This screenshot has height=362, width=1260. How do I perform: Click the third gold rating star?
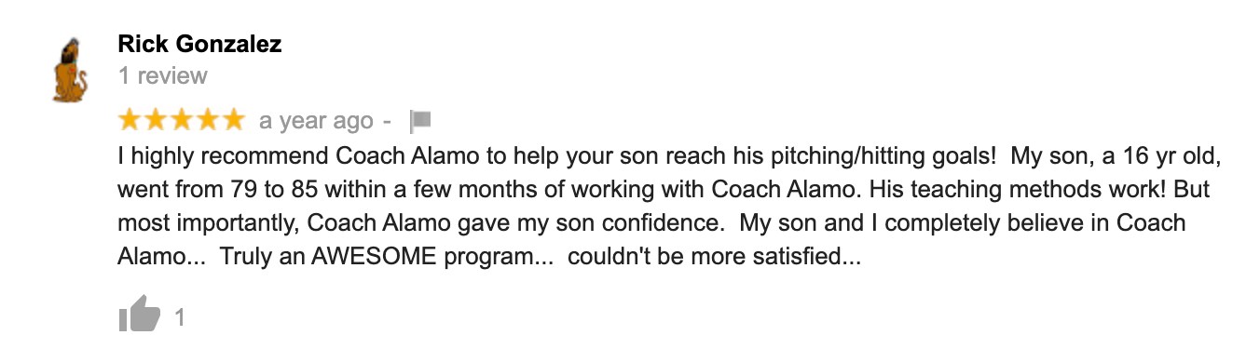coord(181,120)
